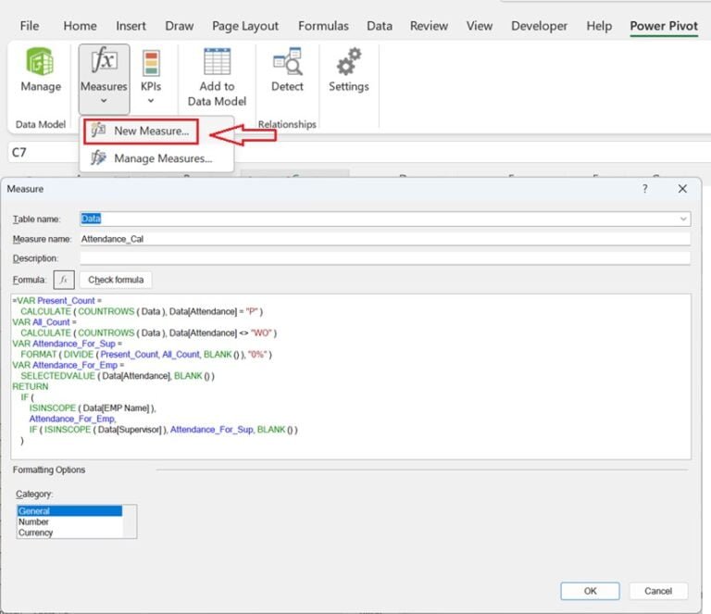The image size is (711, 614).
Task: Switch to the View tab
Action: (x=480, y=26)
